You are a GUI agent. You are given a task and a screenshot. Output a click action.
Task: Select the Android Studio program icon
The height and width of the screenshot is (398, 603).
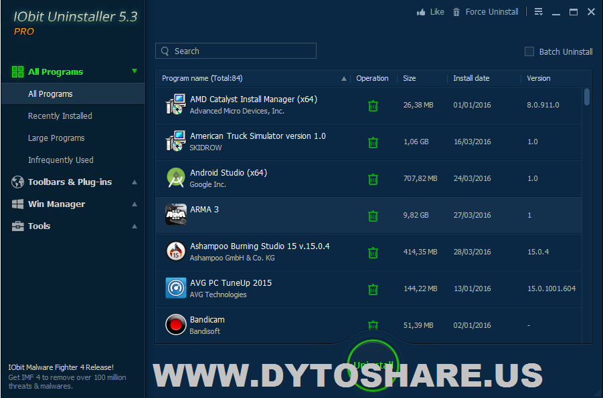(176, 178)
